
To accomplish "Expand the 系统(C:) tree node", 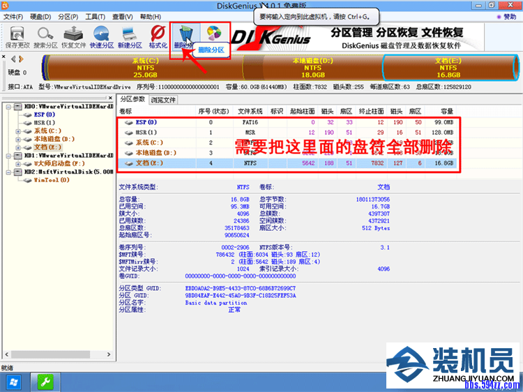I will coord(18,130).
